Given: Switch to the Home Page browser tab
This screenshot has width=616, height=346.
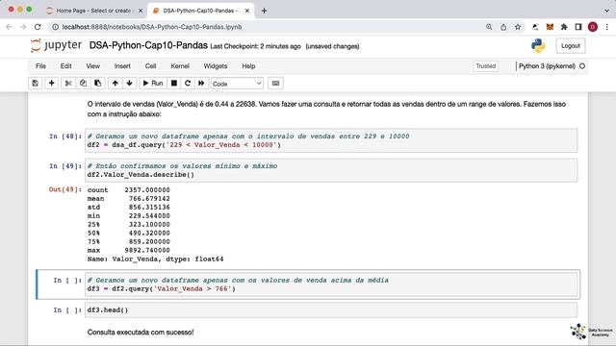Looking at the screenshot, I should (93, 11).
